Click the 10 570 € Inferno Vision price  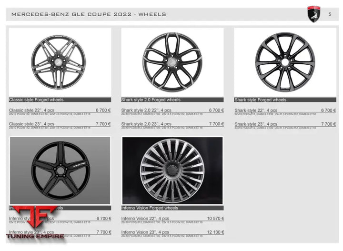tap(215, 219)
